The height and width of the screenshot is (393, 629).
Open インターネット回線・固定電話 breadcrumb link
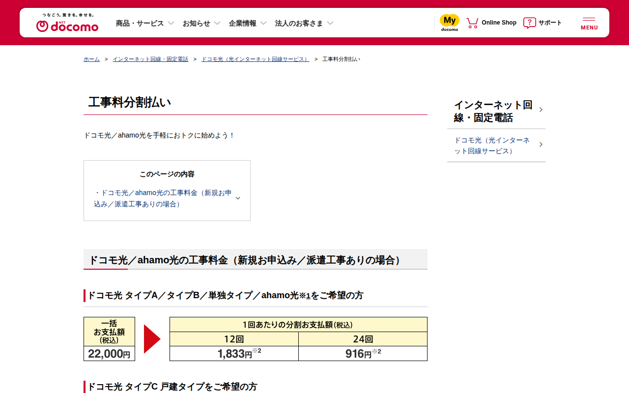(x=150, y=59)
